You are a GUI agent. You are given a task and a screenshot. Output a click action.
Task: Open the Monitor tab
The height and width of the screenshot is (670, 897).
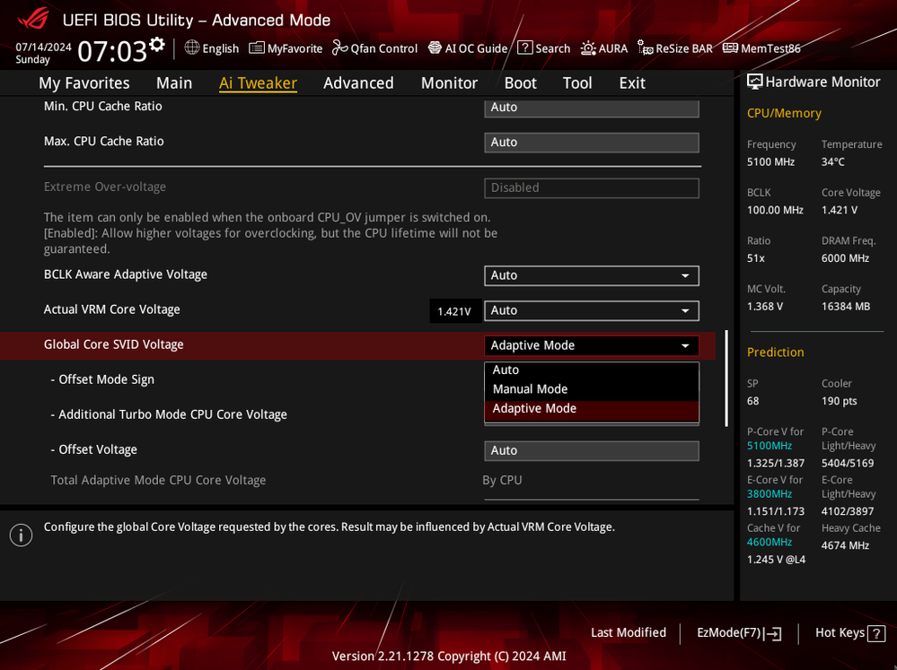pos(449,83)
